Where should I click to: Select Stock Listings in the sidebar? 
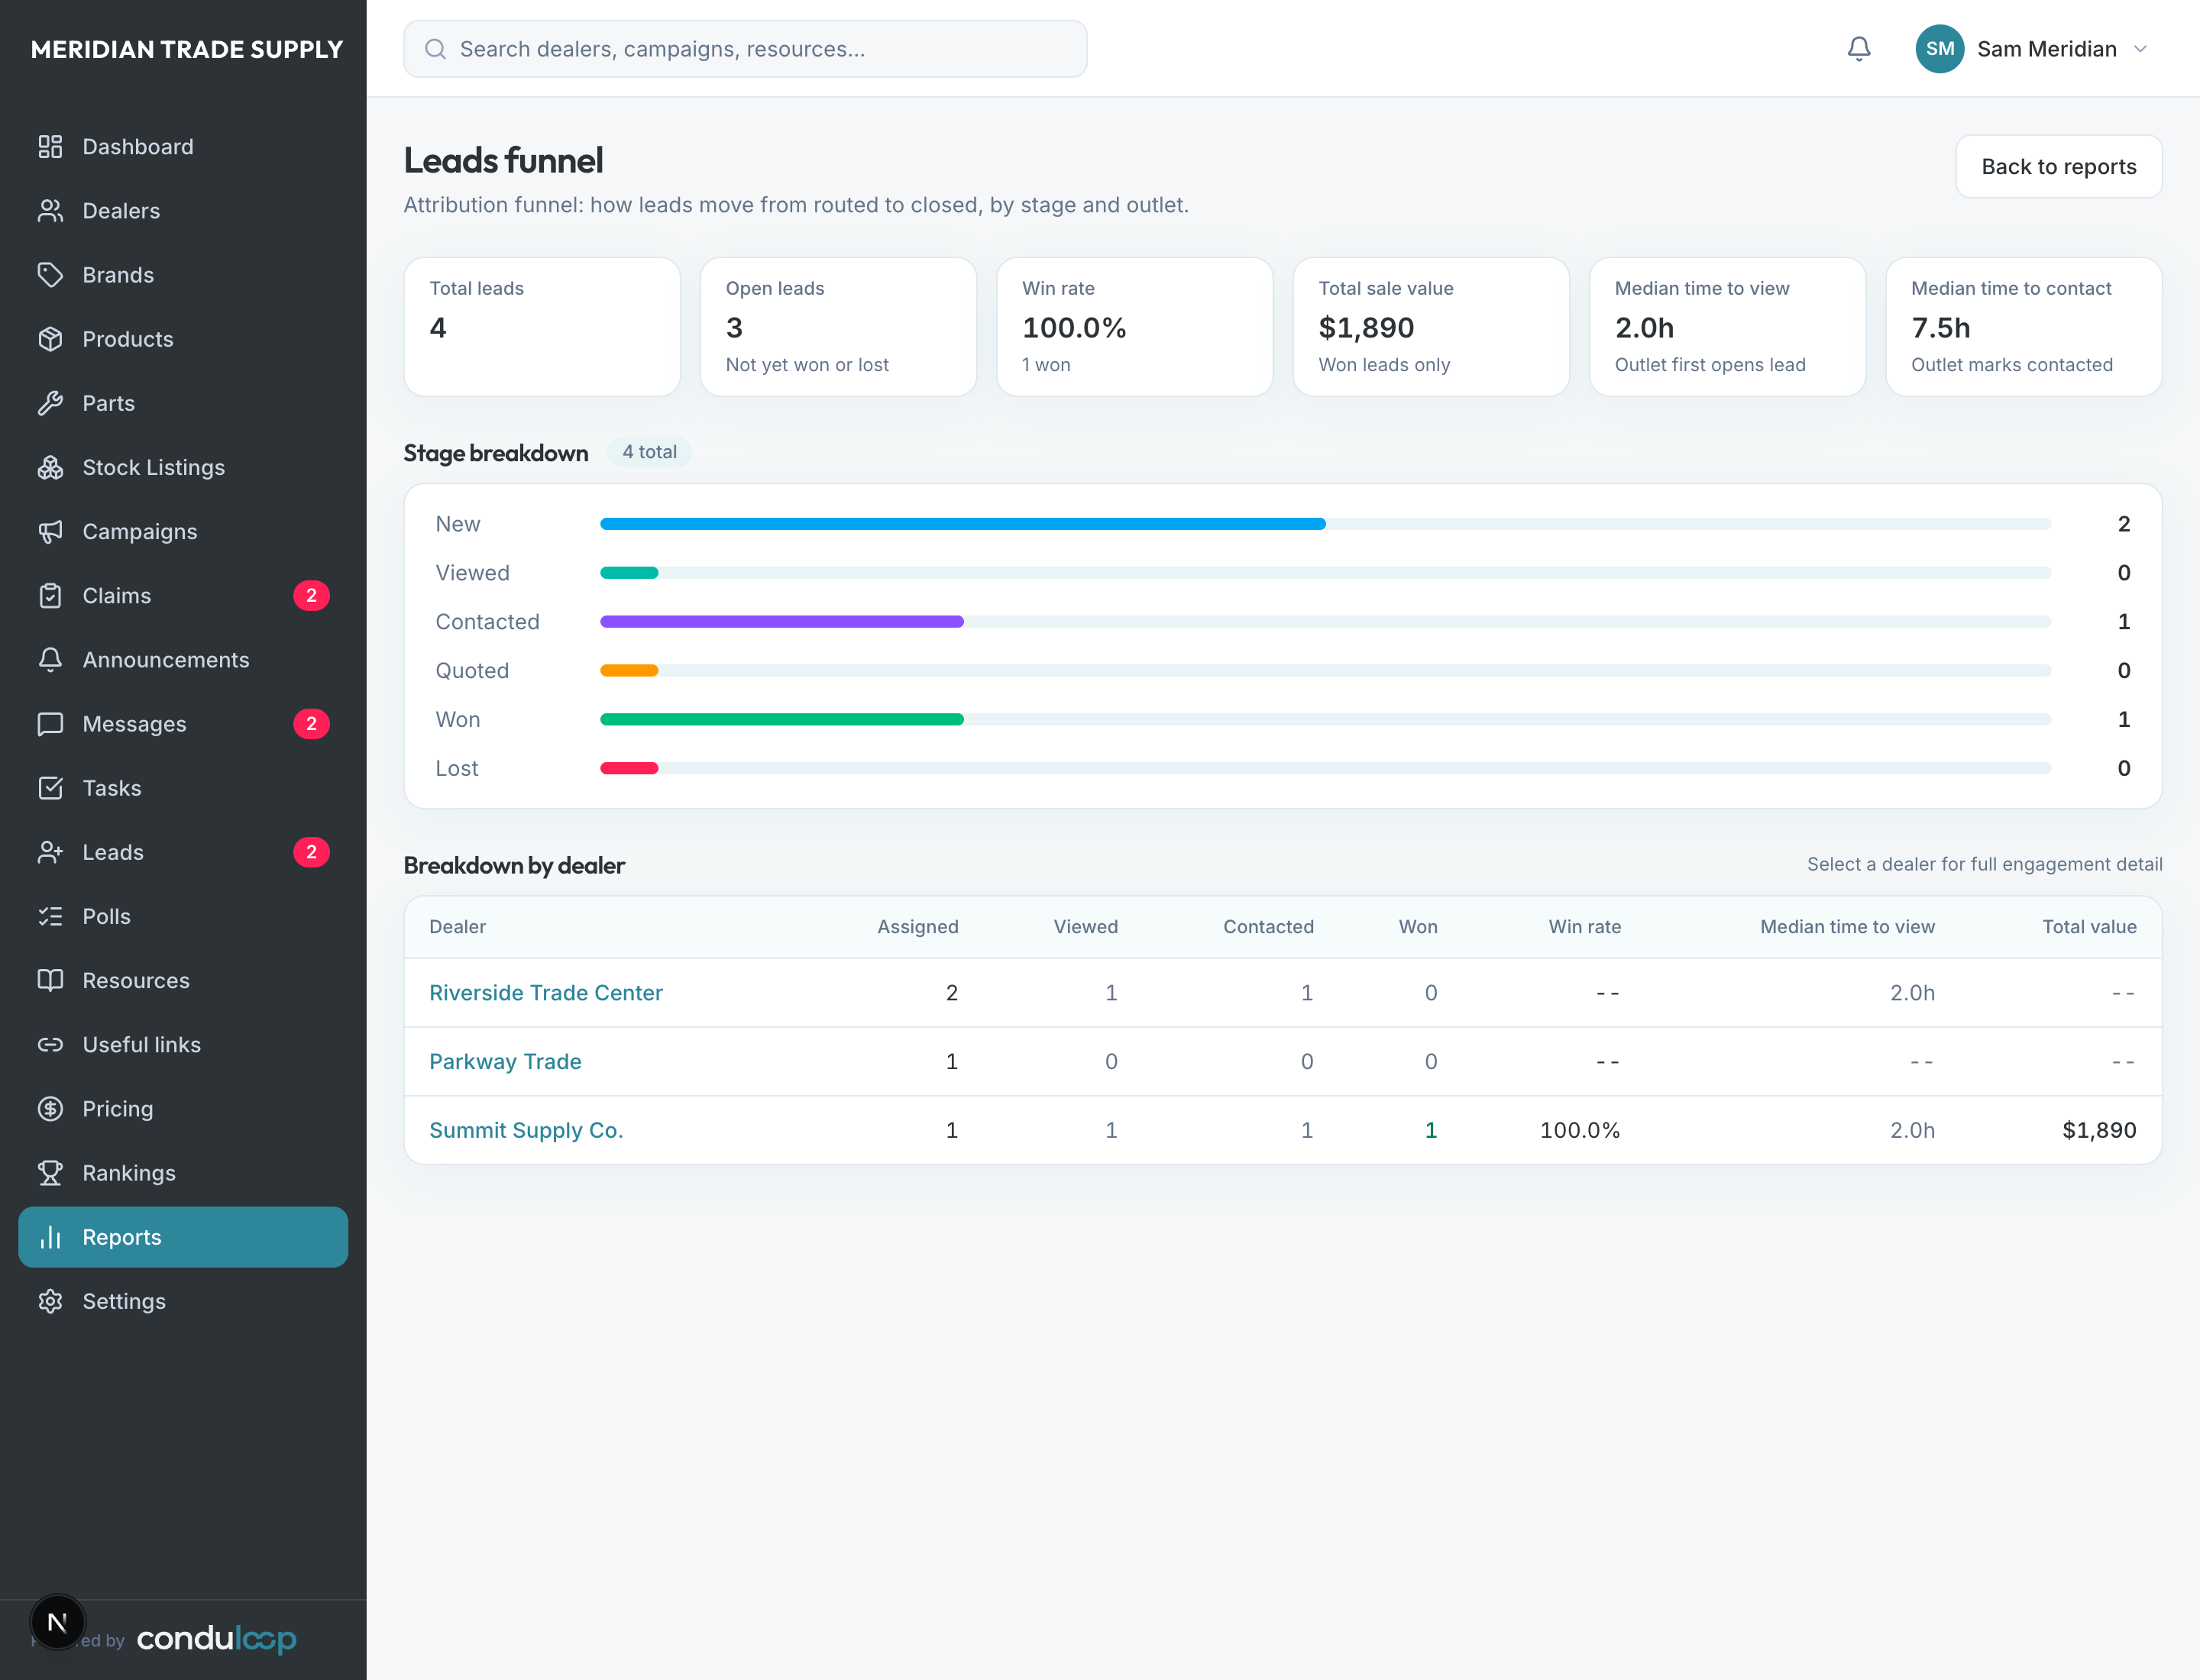click(183, 467)
